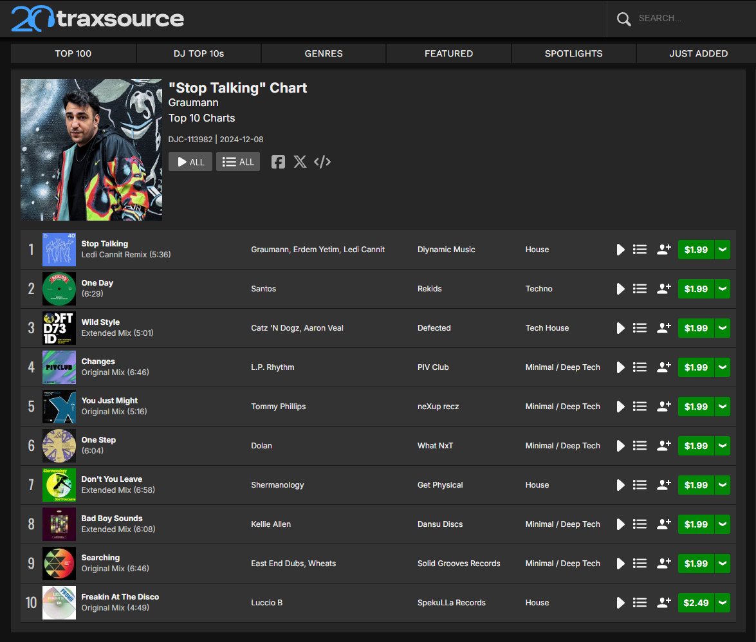The height and width of the screenshot is (642, 756).
Task: Add Freakin At The Disco to queue
Action: [640, 603]
